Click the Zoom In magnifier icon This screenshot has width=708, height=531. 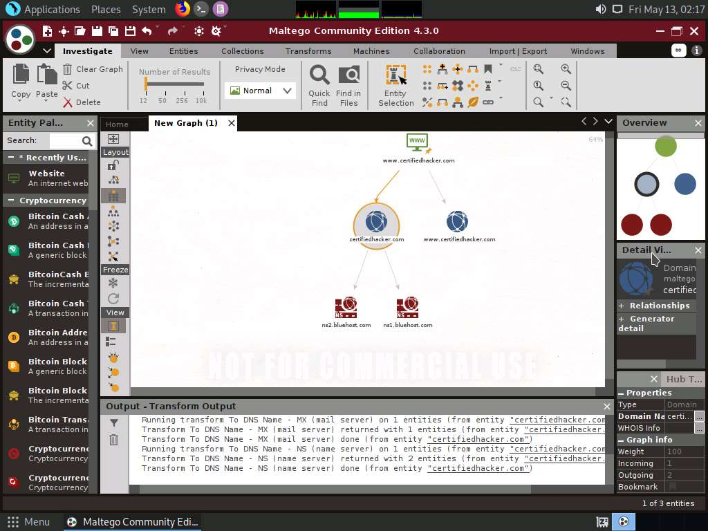pos(566,68)
